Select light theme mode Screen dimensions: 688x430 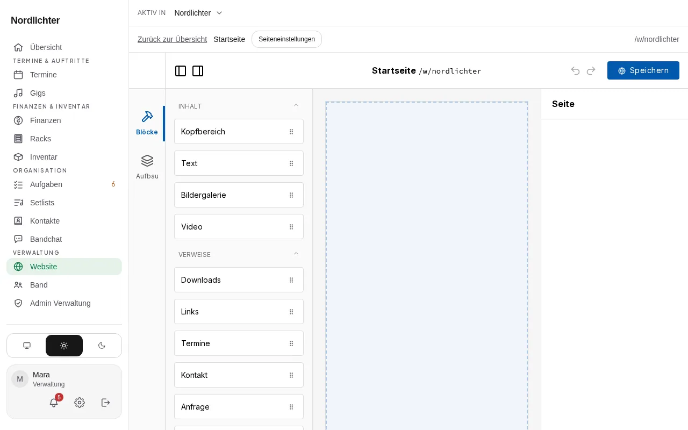point(64,346)
